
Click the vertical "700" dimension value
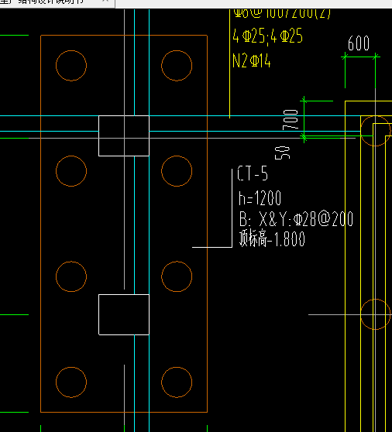click(x=291, y=119)
